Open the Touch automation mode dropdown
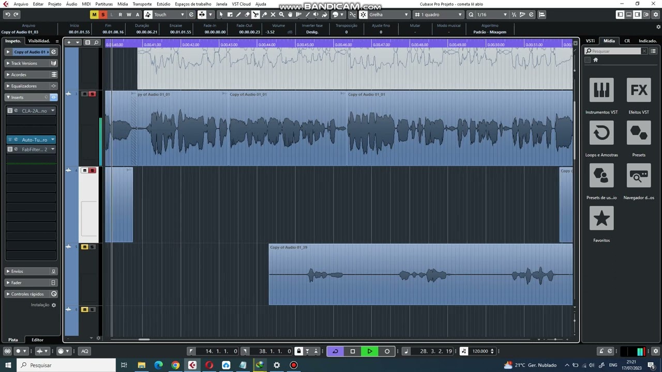The height and width of the screenshot is (372, 662). 169,14
